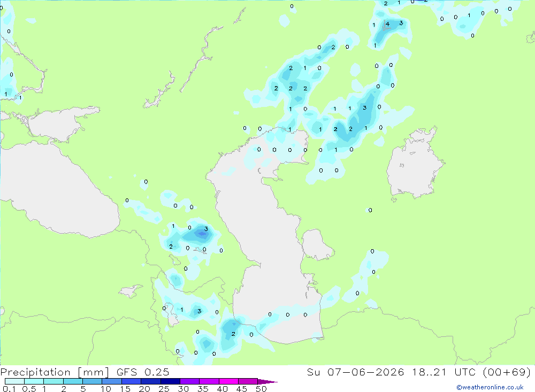Select the 2 to 5 mm legend color
The image size is (535, 392).
73,381
